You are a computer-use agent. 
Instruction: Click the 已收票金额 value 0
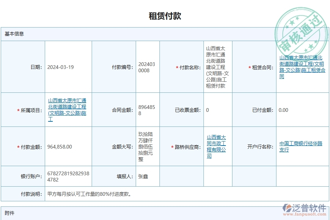[206, 110]
